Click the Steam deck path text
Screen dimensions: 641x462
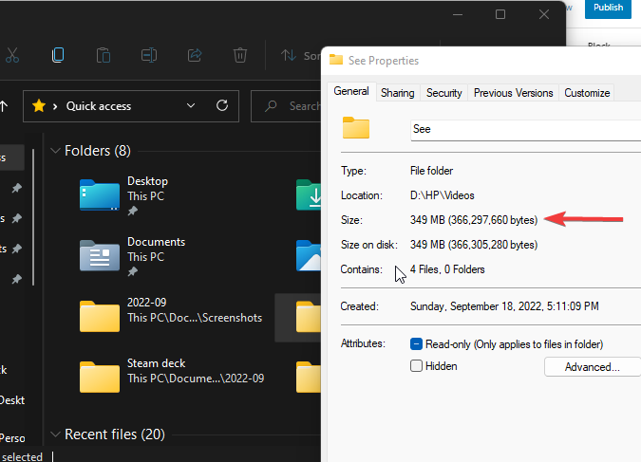(x=196, y=379)
